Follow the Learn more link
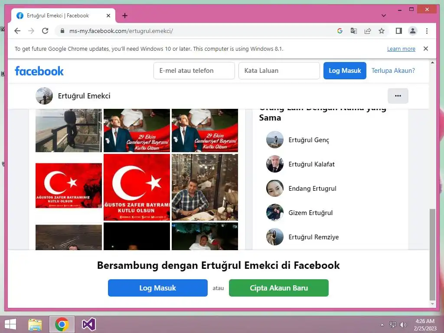The image size is (444, 333). pyautogui.click(x=401, y=49)
